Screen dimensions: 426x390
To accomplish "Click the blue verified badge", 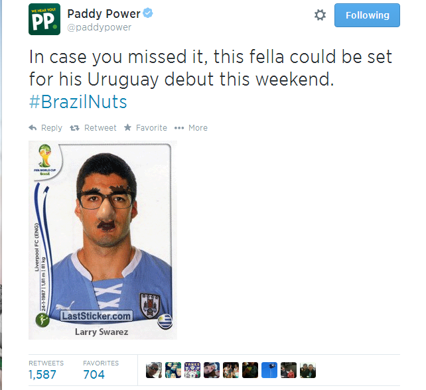I will click(x=148, y=13).
